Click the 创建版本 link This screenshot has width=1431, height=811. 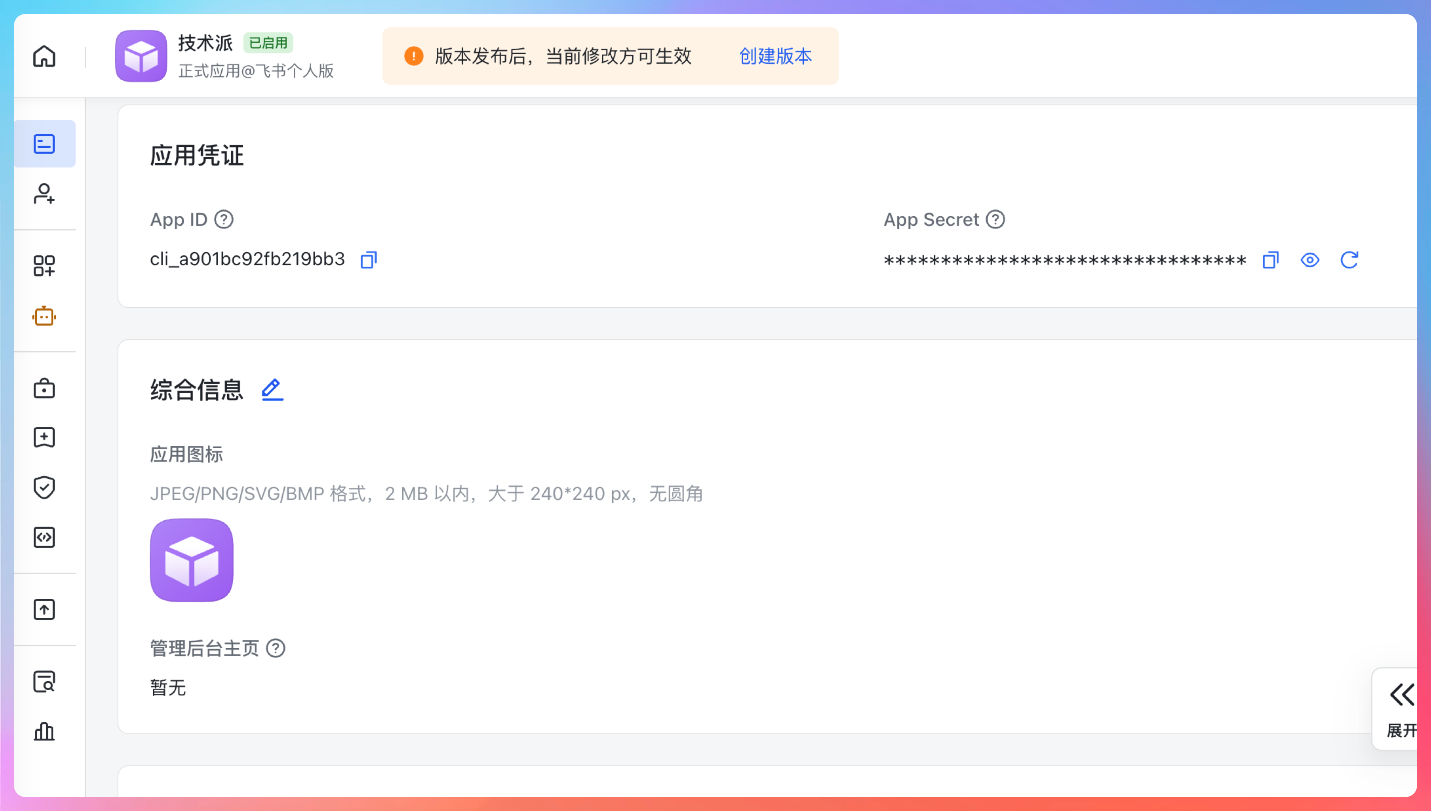point(775,56)
